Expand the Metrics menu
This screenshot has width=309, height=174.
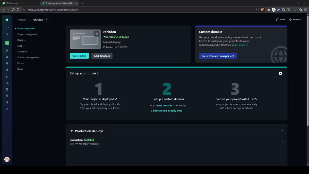(22, 52)
